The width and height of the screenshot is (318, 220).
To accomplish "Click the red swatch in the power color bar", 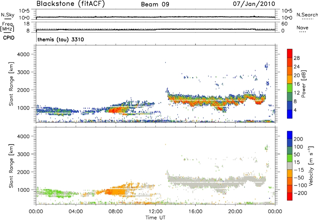I will pyautogui.click(x=290, y=53).
